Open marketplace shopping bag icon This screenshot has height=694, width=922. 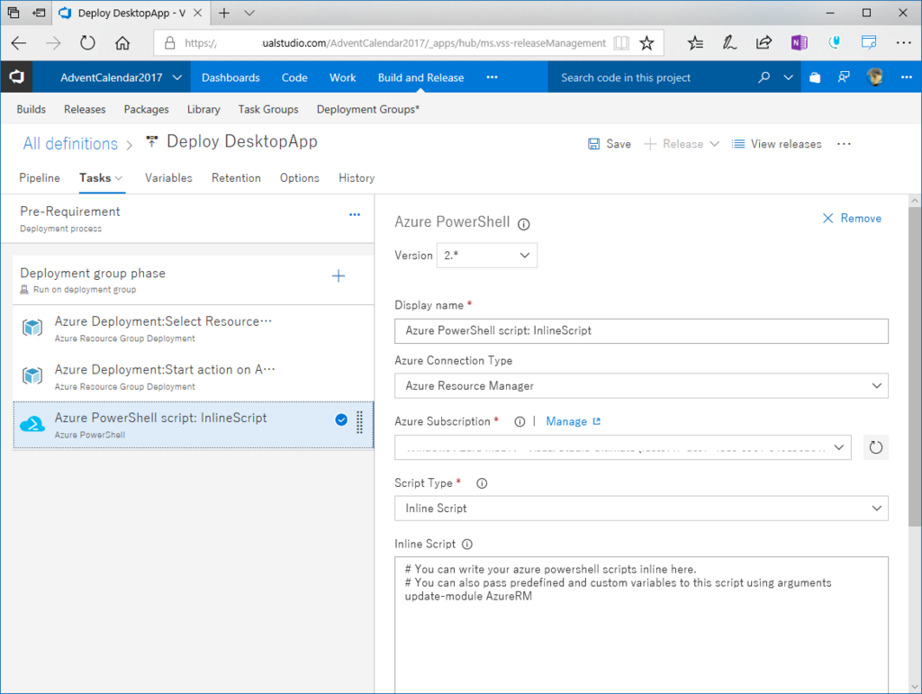point(814,77)
